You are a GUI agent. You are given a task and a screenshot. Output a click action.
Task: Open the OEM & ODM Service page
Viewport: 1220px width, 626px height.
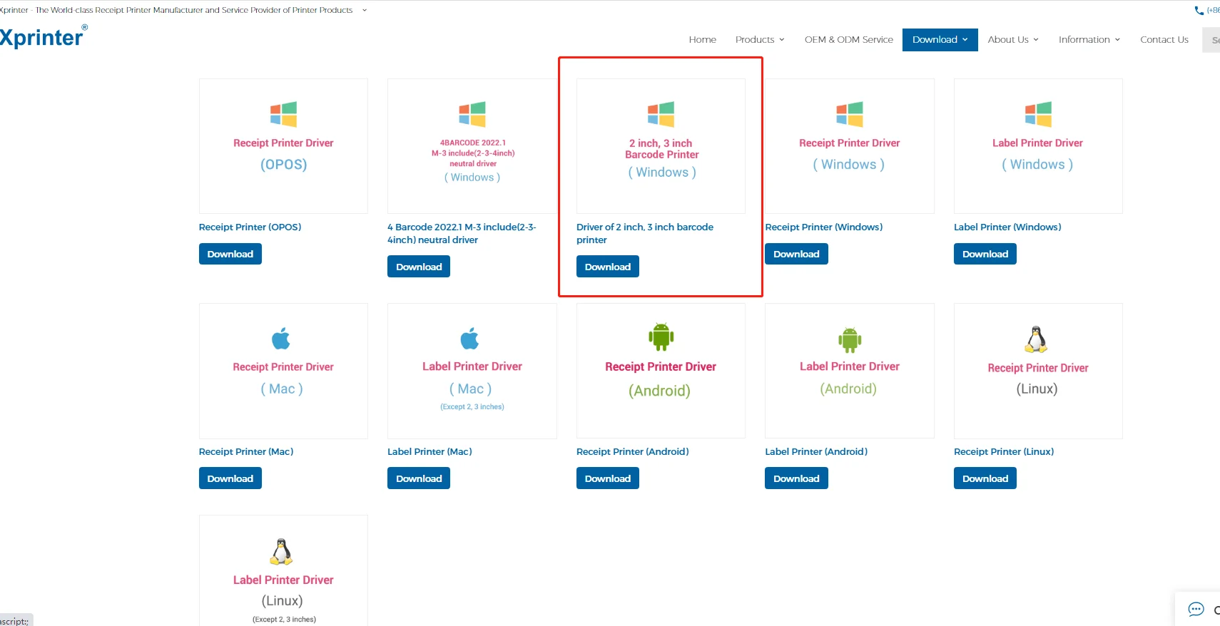[848, 39]
